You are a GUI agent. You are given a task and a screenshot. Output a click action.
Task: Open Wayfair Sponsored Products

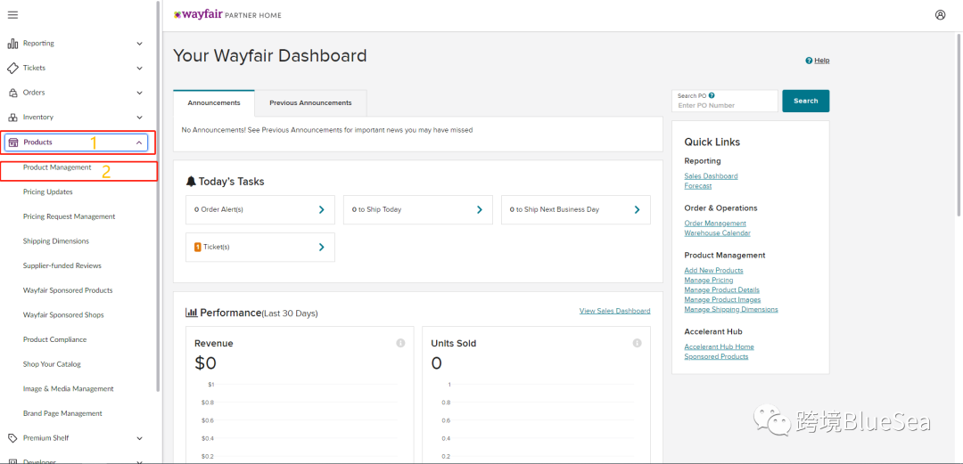click(x=68, y=290)
